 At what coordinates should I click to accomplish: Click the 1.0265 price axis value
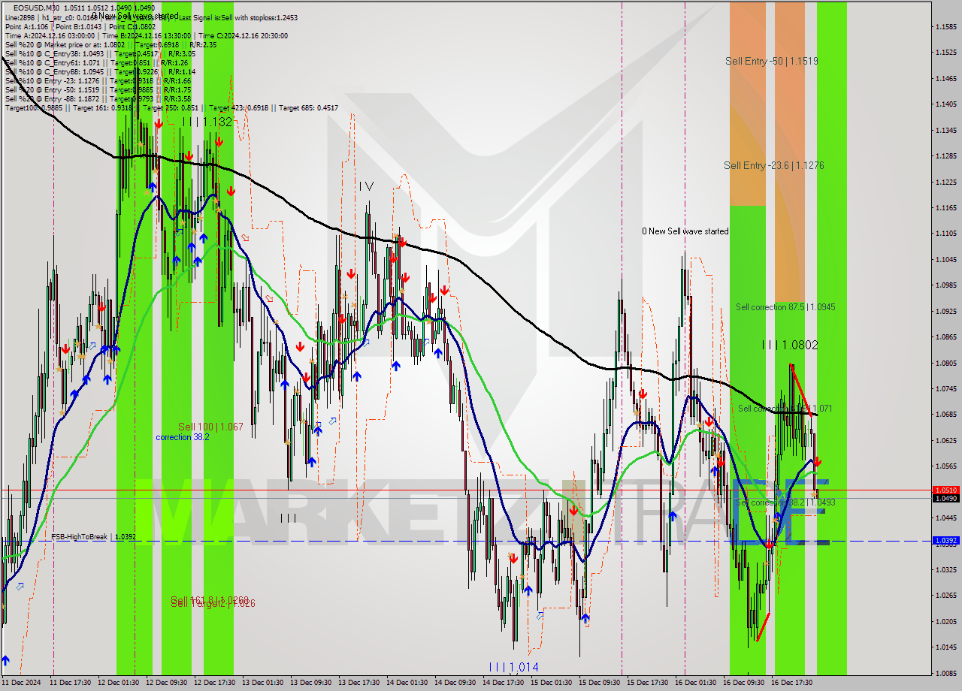[945, 596]
